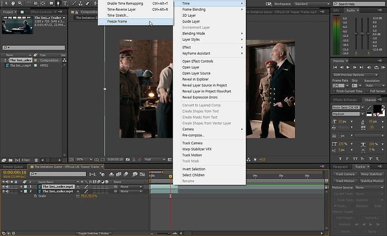The width and height of the screenshot is (387, 236).
Task: Select the Brush tool
Action: click(x=74, y=3)
